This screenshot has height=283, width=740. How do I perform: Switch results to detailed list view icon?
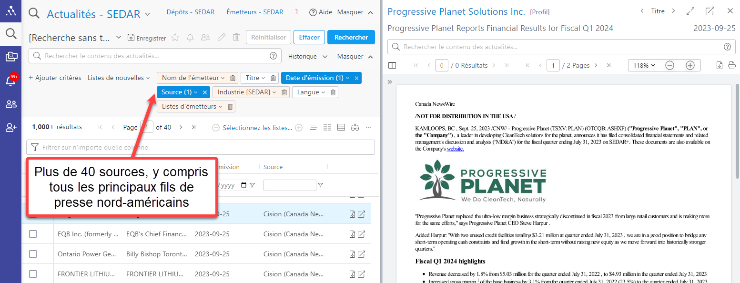point(327,127)
